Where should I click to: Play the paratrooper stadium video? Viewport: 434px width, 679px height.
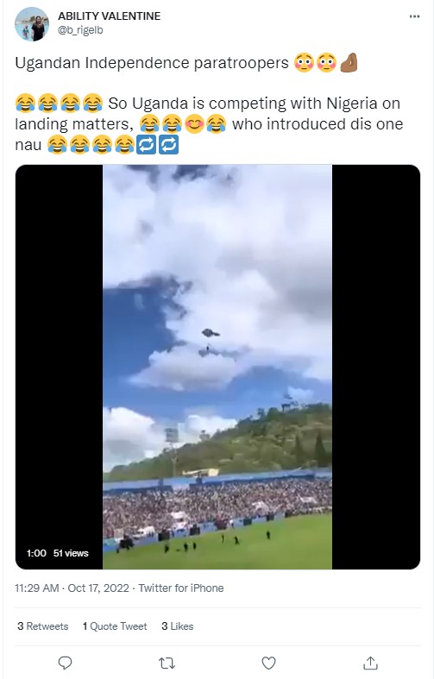tap(217, 367)
